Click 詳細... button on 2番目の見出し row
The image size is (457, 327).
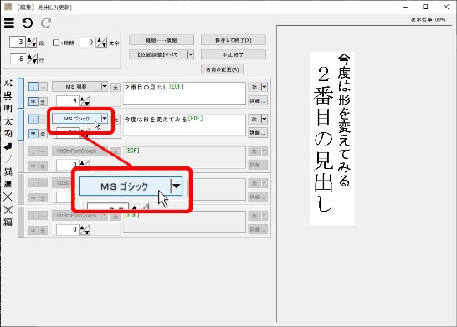(x=258, y=101)
